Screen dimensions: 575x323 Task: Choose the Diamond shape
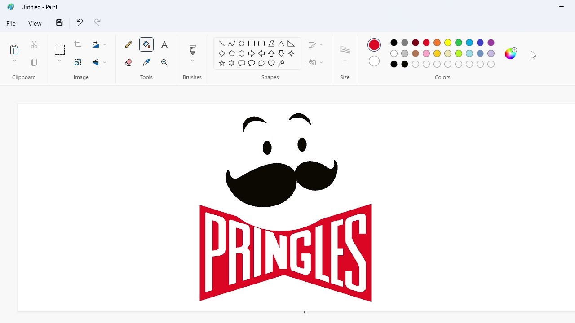click(x=222, y=53)
